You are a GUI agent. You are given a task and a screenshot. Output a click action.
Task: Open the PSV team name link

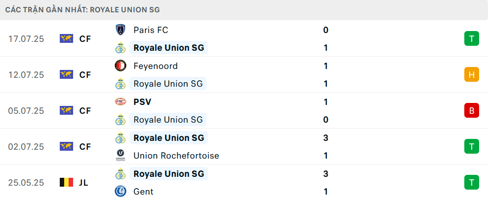(142, 102)
